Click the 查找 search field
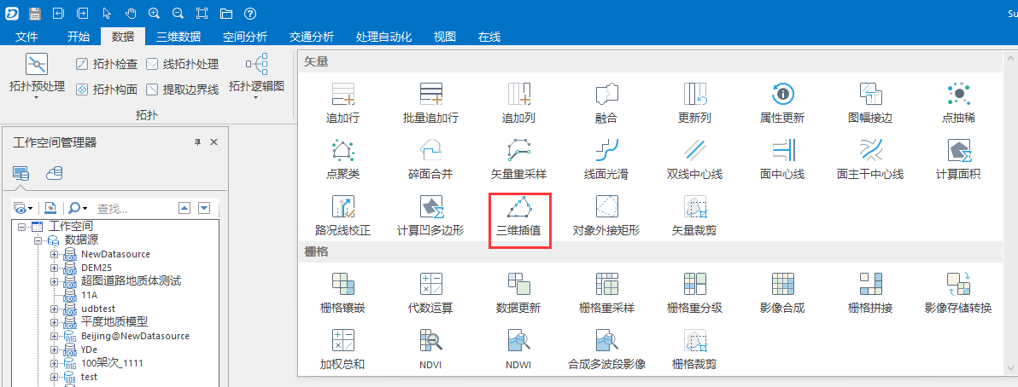 (x=133, y=209)
